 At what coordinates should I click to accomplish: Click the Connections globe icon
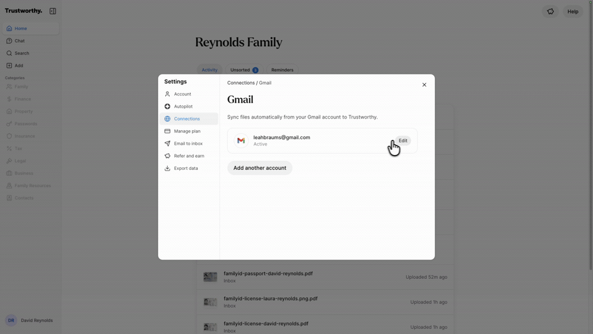(x=167, y=119)
